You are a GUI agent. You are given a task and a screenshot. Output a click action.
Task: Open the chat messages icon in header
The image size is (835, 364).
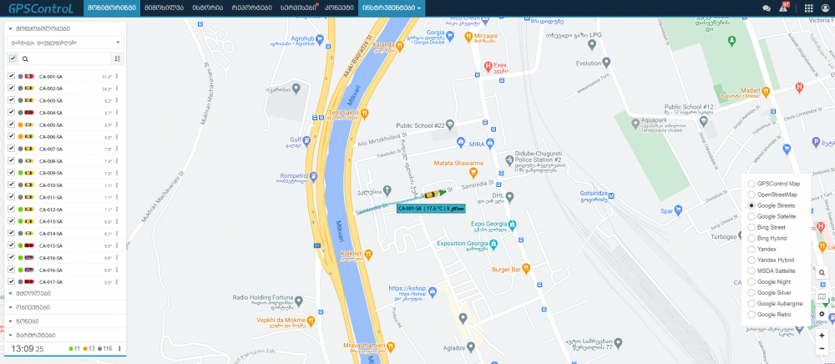point(767,8)
